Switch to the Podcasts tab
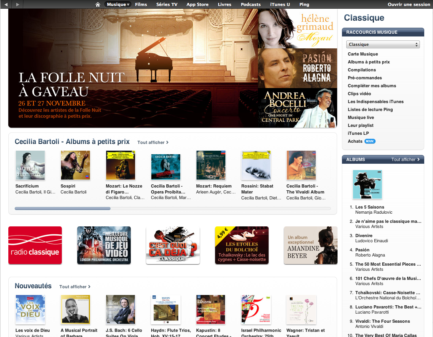The width and height of the screenshot is (433, 337). tap(250, 4)
